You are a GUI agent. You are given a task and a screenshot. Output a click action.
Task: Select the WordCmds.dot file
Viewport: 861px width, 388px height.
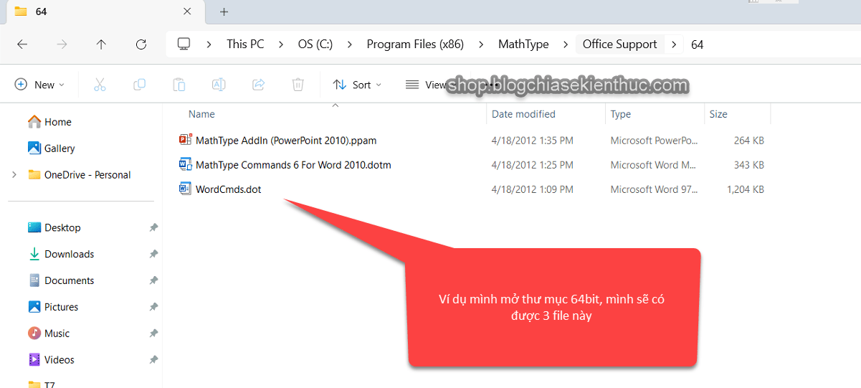click(229, 189)
